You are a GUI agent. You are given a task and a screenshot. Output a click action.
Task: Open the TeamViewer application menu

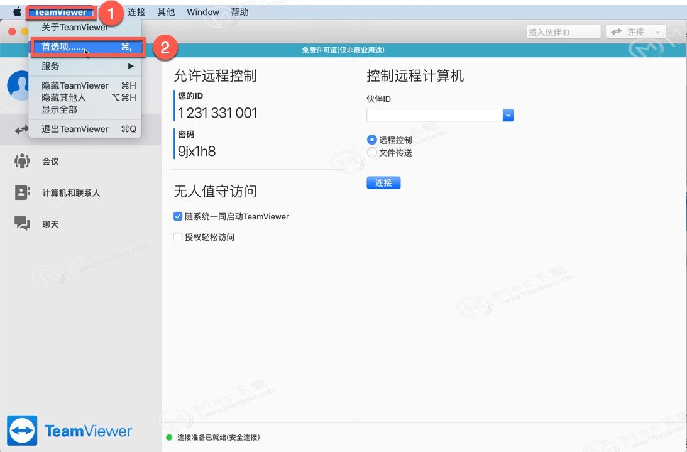[60, 13]
